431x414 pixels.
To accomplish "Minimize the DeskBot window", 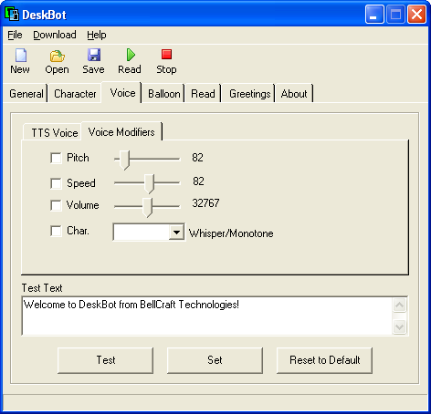I will tap(374, 14).
